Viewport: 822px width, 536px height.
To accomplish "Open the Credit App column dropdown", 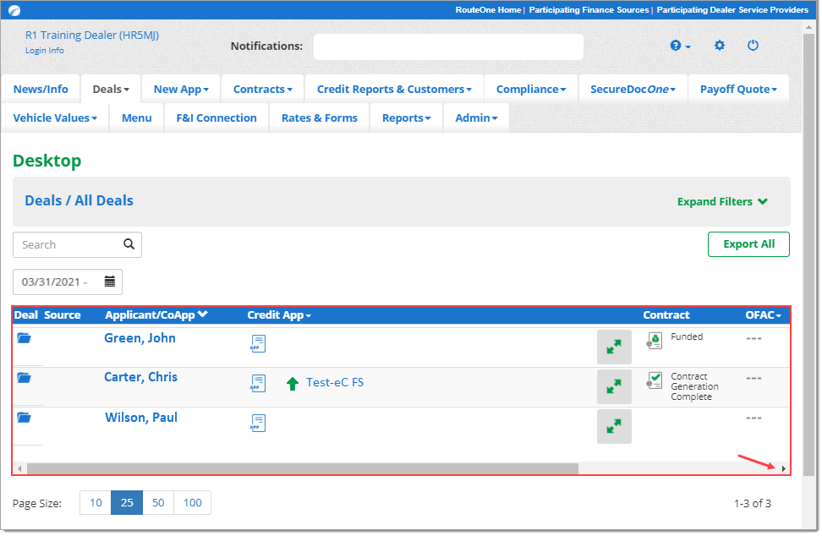I will click(279, 314).
